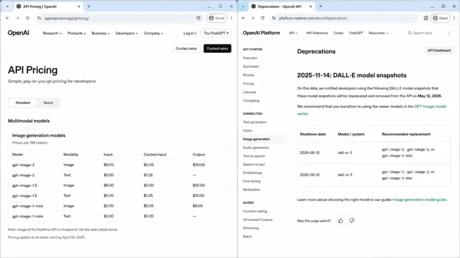The height and width of the screenshot is (258, 460).
Task: Click the Search docs input field
Action: [430, 33]
